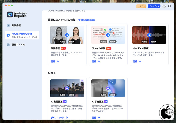Screen dimensions: 176x123
Task: Click the AI動画補正 description text
Action: coord(67,108)
